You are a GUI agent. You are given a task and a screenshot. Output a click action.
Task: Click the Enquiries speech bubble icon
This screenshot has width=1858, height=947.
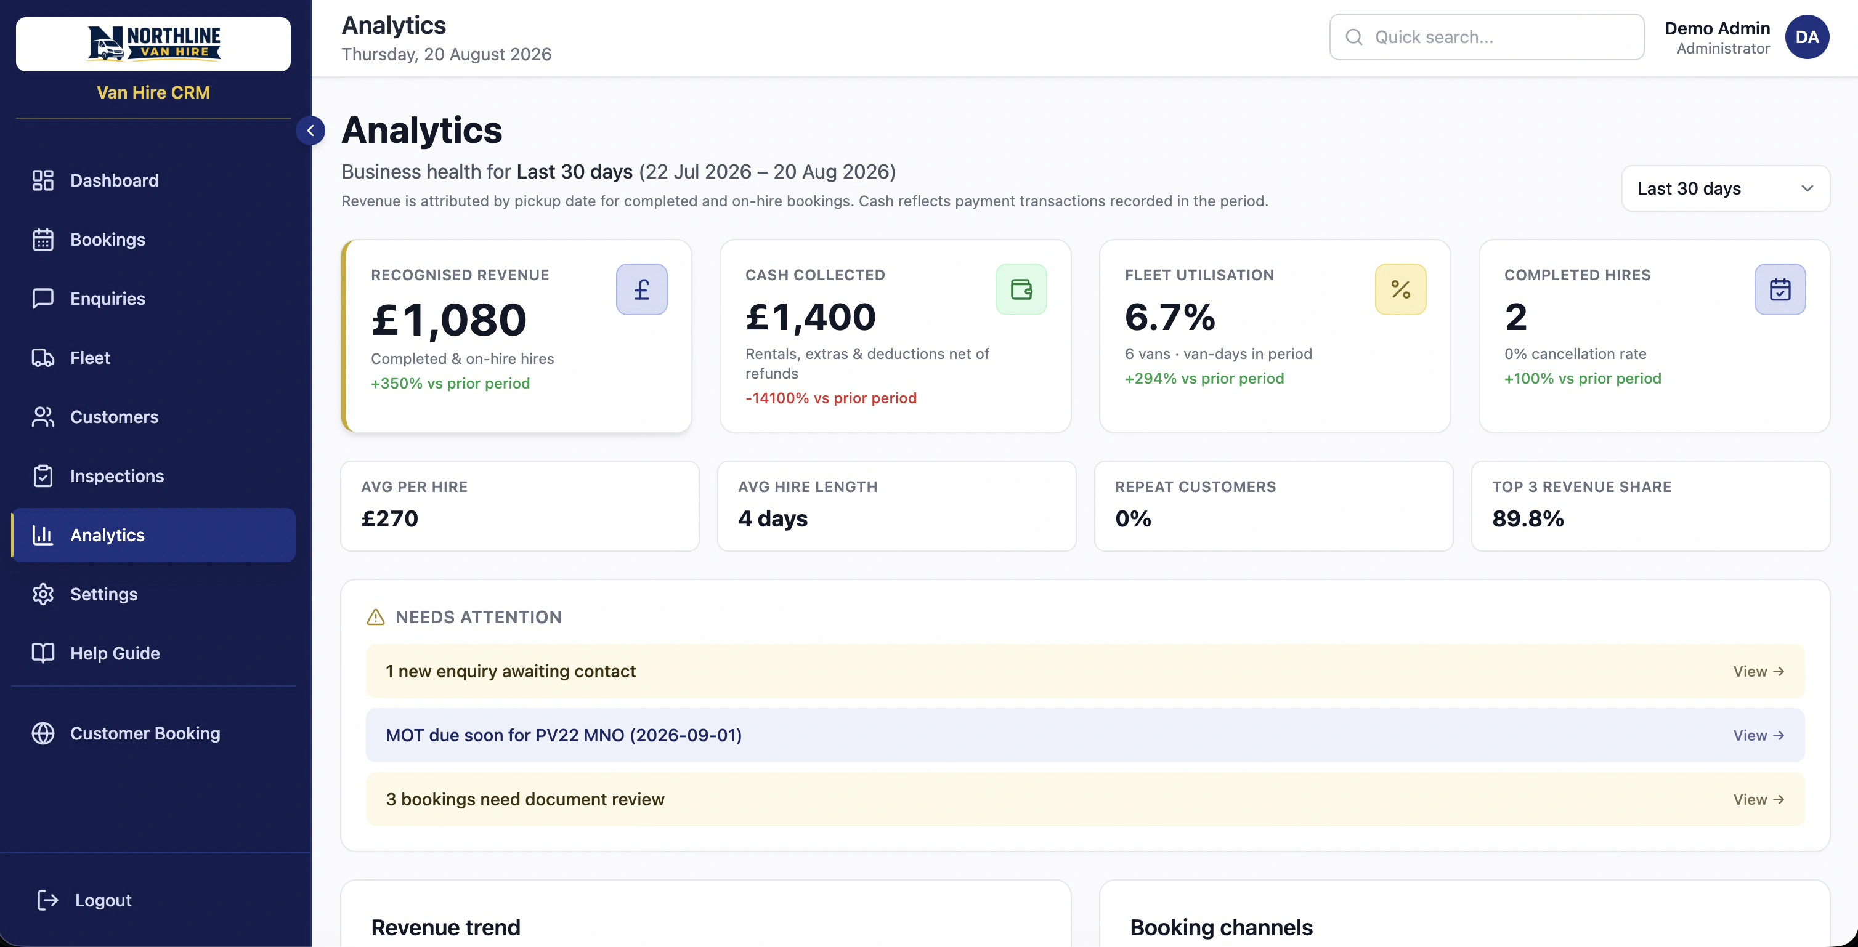point(43,299)
